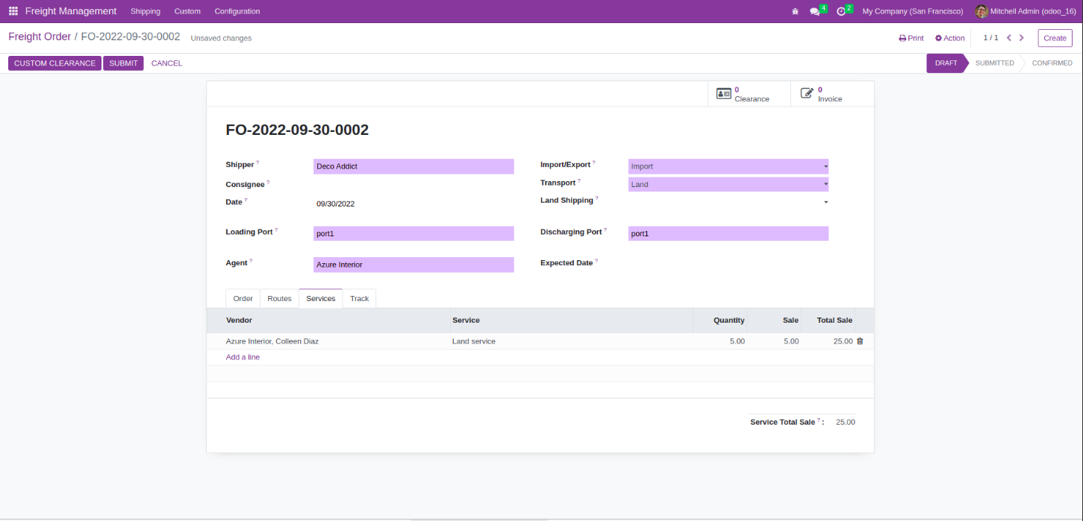Click Mitchell Admin user avatar
This screenshot has width=1083, height=521.
[981, 11]
